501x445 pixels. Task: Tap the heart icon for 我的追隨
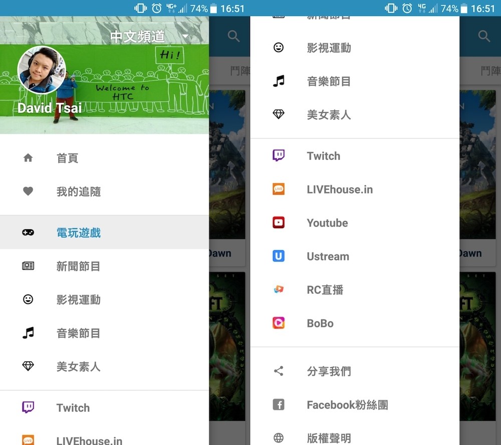pos(28,191)
